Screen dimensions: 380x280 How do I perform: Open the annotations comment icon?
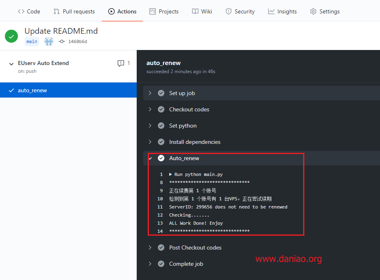(121, 63)
